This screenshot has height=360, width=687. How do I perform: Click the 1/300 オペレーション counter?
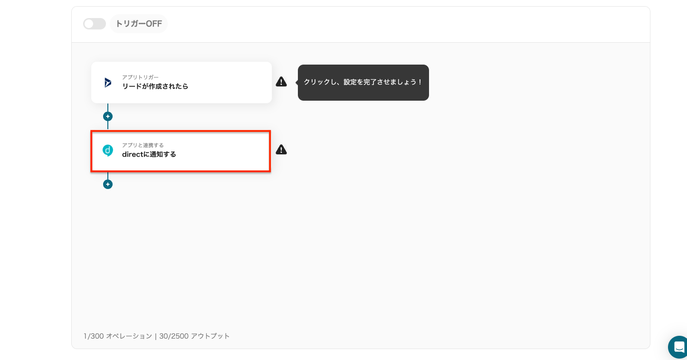point(117,336)
